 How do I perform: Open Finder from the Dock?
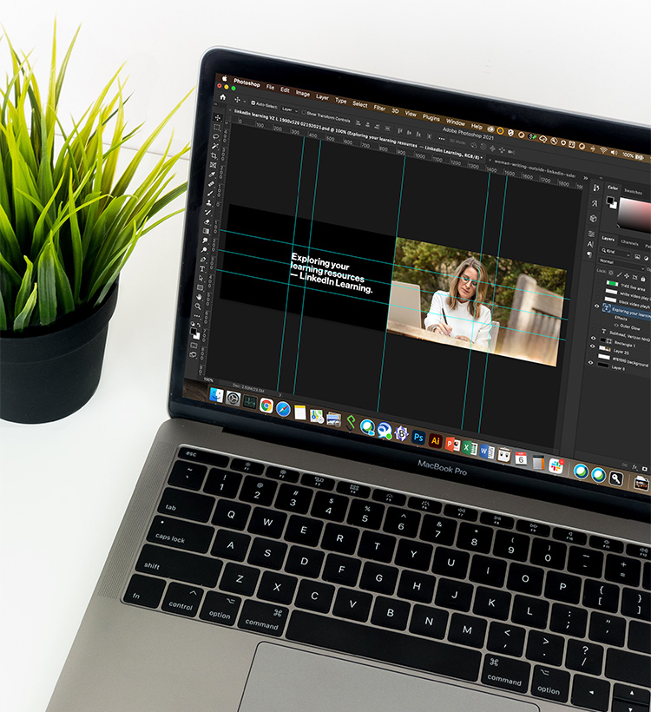[216, 395]
